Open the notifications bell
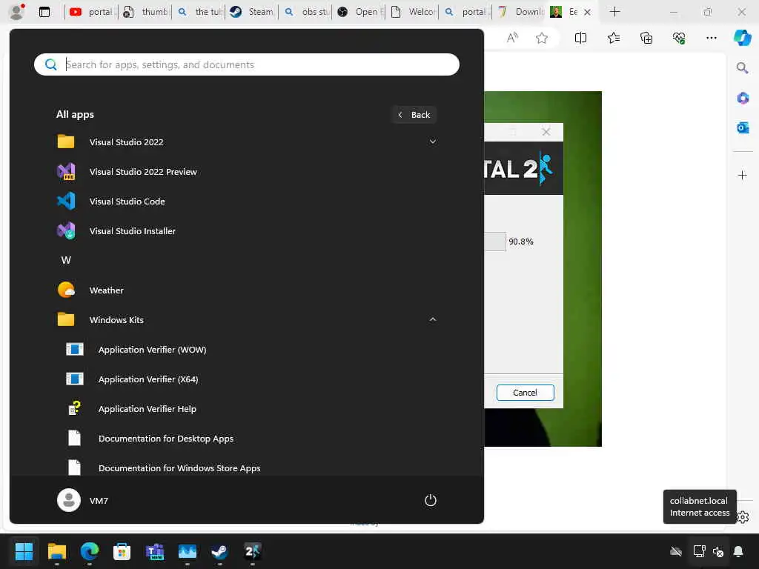Viewport: 759px width, 569px height. pos(738,551)
